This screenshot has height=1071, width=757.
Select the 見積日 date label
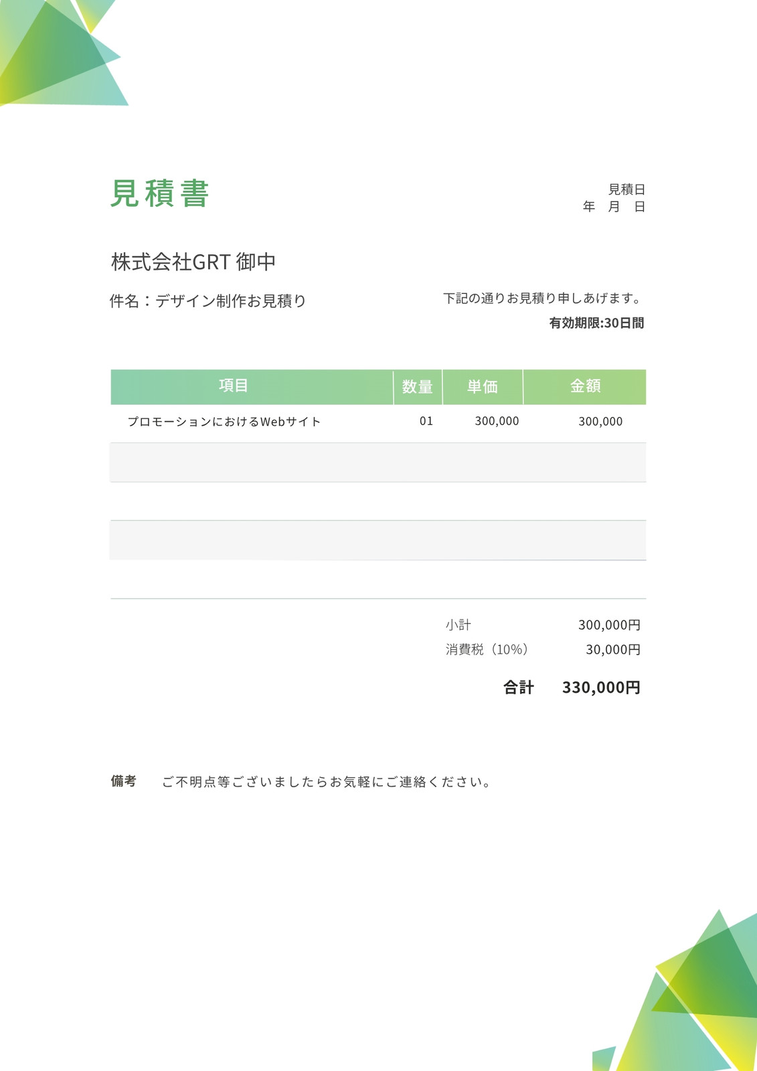(x=626, y=189)
